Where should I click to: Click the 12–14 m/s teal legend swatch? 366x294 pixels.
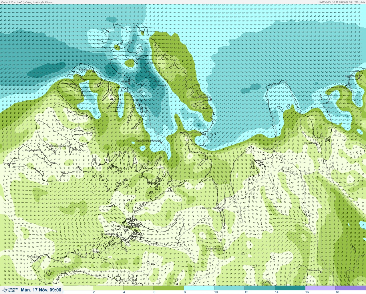click(x=260, y=288)
